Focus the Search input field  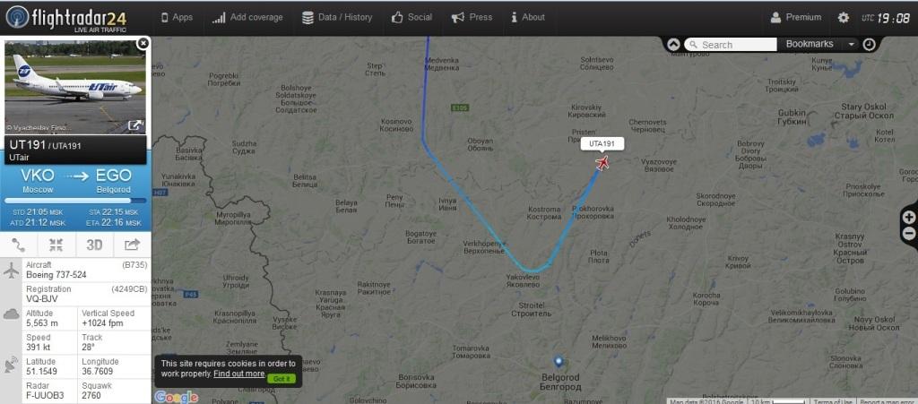pos(731,45)
